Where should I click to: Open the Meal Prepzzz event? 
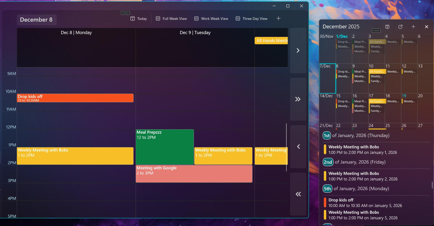(x=165, y=147)
